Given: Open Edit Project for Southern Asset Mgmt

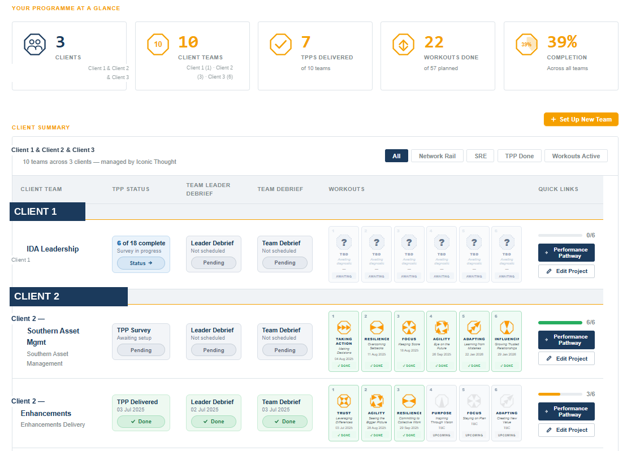Looking at the screenshot, I should [x=566, y=359].
